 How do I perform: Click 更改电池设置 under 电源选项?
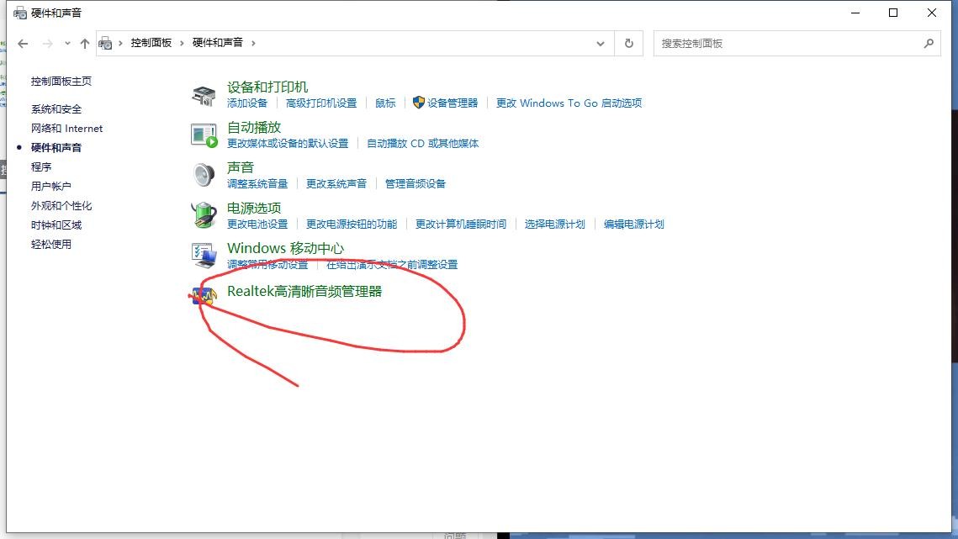[257, 224]
